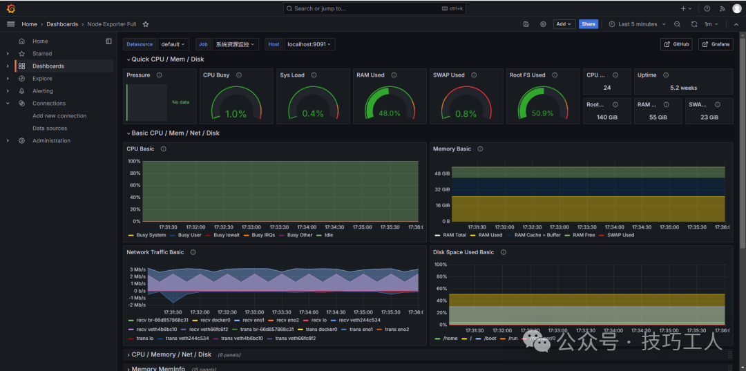Star the Node Exporter Full dashboard
The height and width of the screenshot is (371, 746).
tap(146, 24)
